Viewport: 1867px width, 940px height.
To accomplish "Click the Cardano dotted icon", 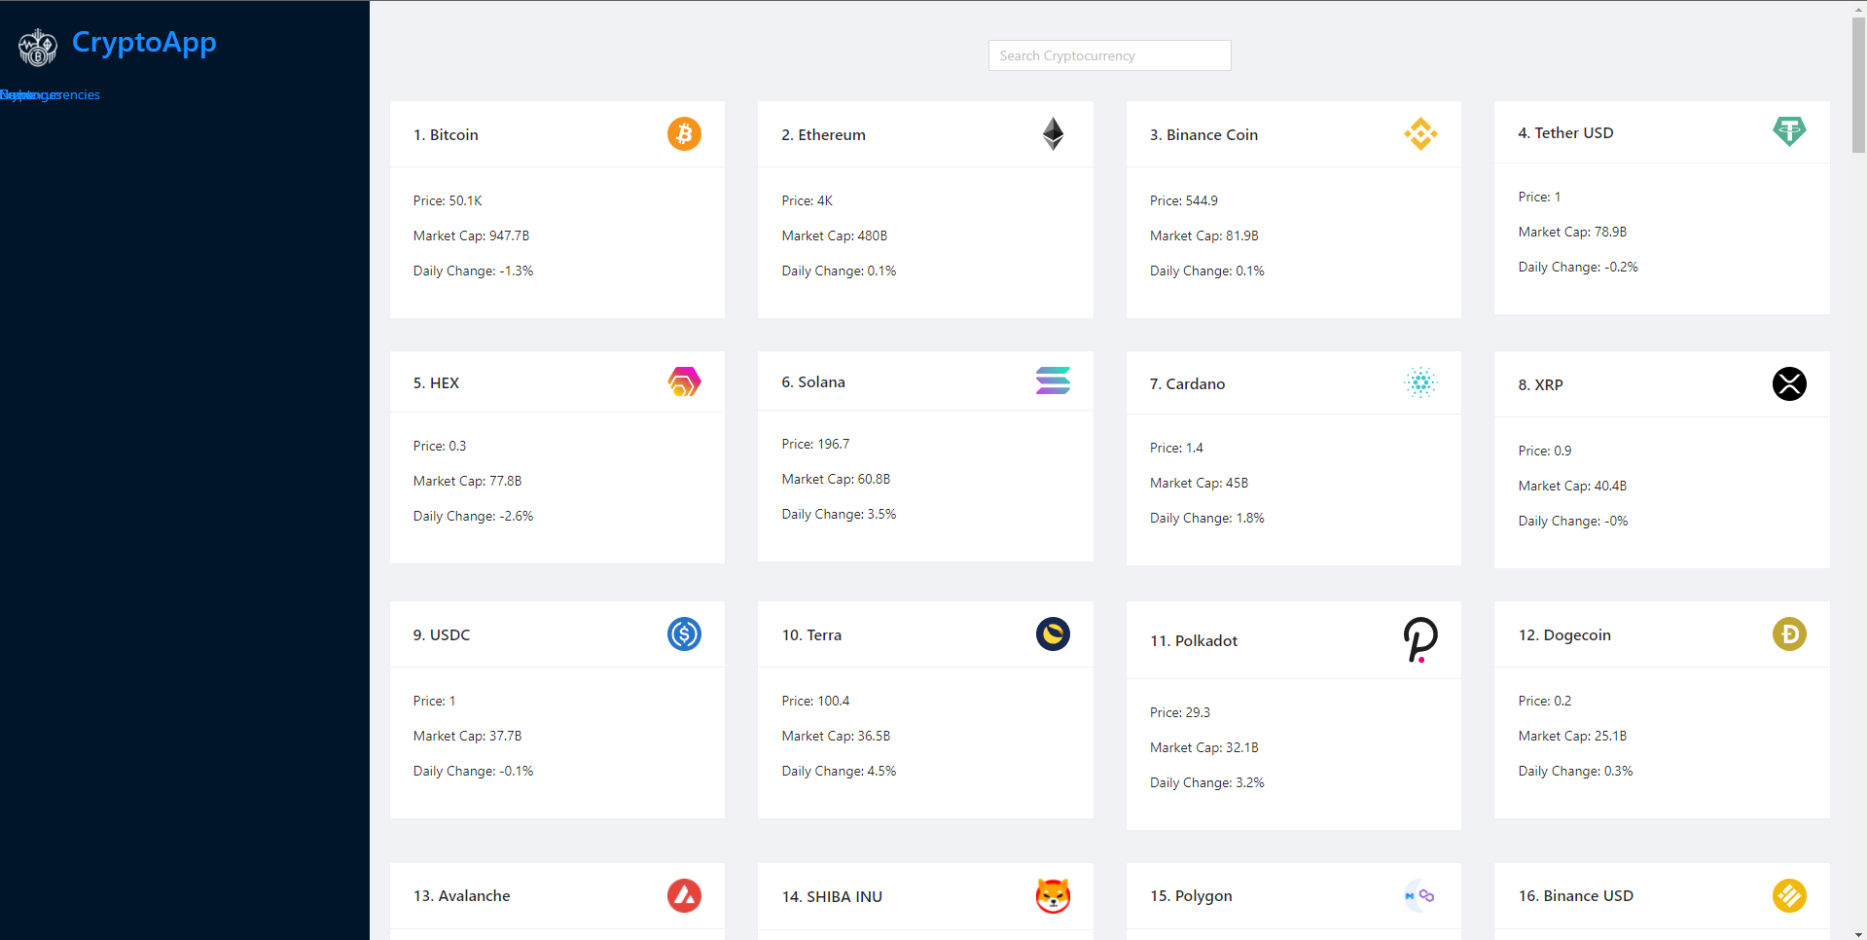I will [x=1420, y=382].
